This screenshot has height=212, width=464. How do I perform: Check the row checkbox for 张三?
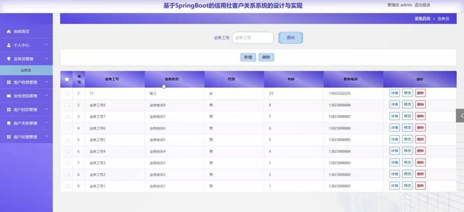67,94
